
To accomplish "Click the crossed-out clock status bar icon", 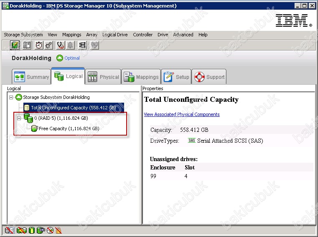I will coord(50,230).
